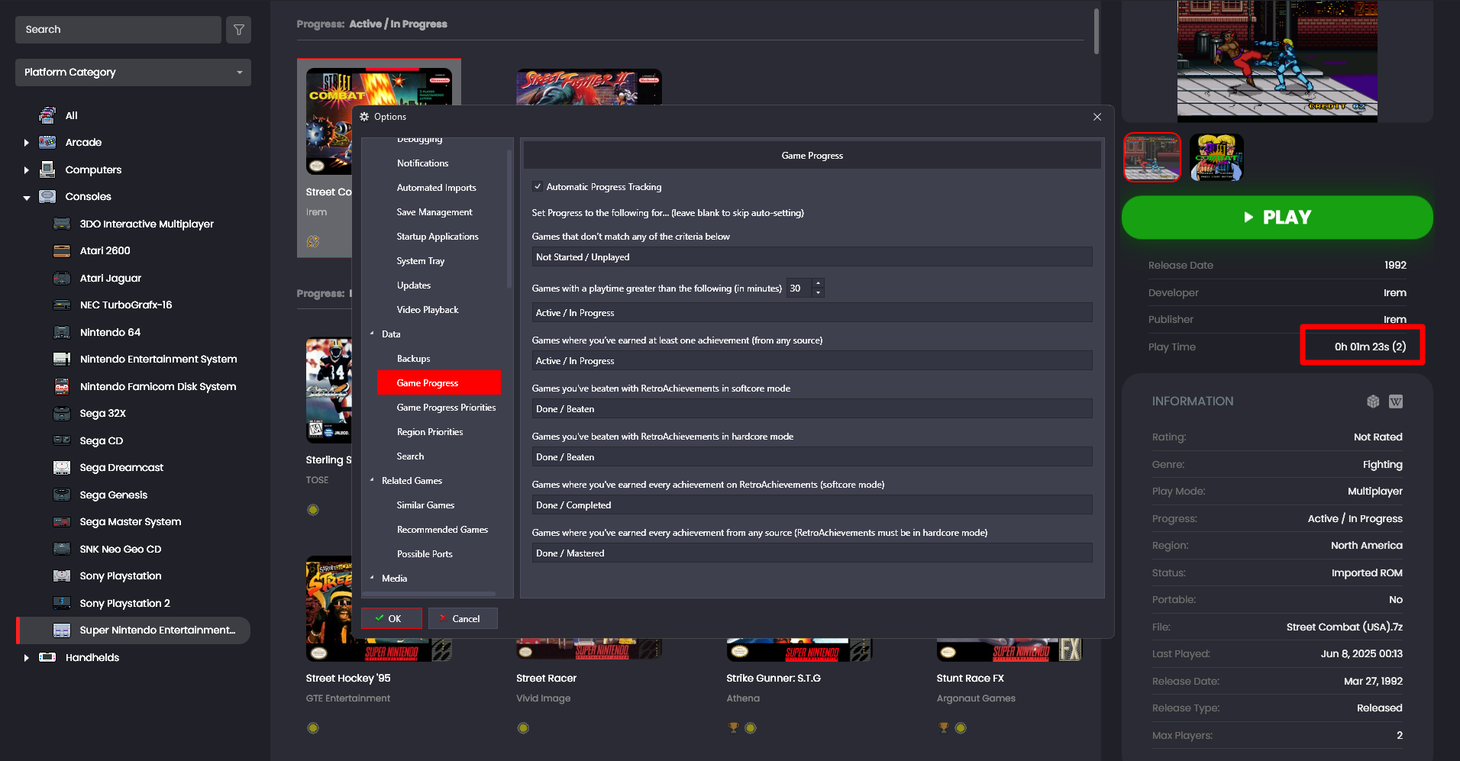Open Automated Imports options page

[x=436, y=188]
